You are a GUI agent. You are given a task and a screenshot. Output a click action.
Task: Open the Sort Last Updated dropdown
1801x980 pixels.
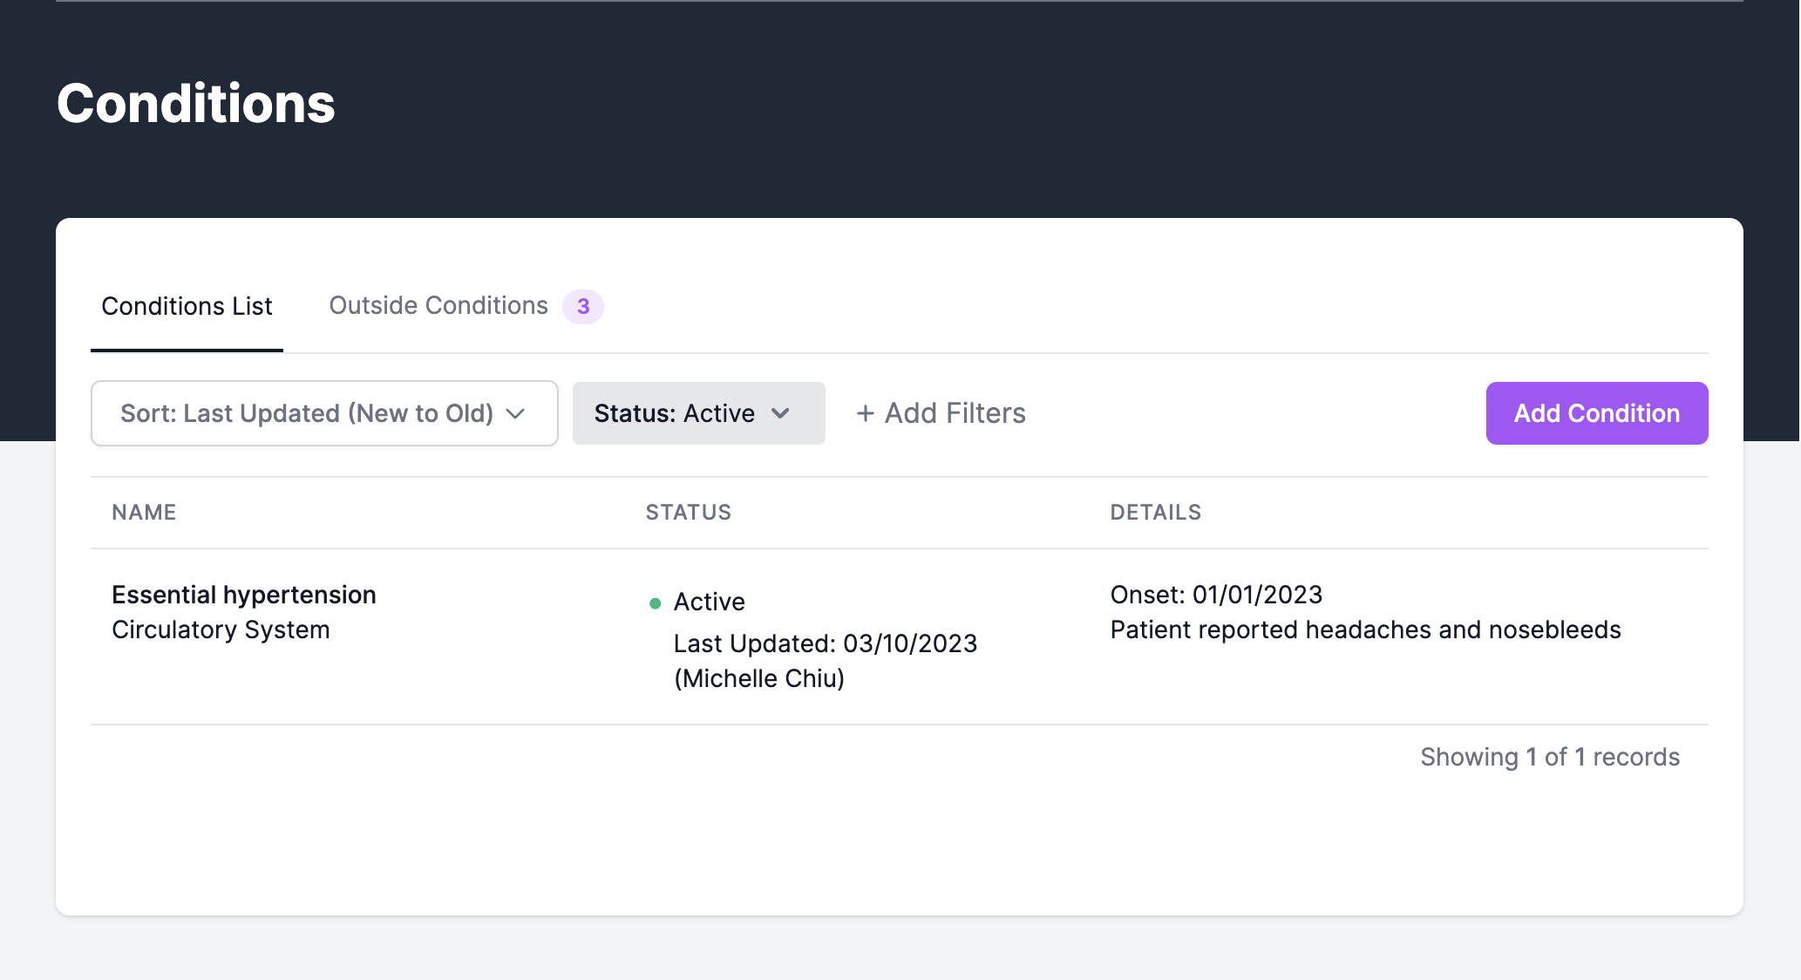(x=307, y=413)
